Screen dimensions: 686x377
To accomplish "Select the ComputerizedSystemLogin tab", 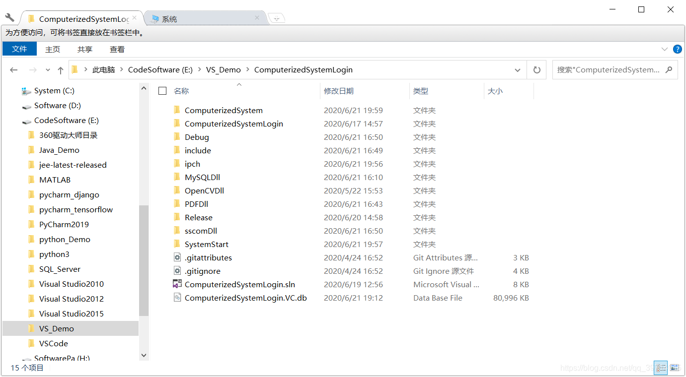I will [x=82, y=19].
